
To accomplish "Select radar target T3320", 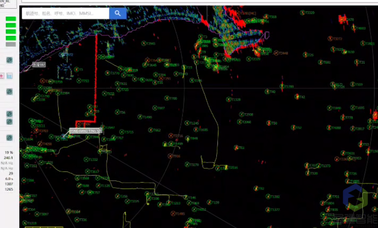I will tap(302, 13).
